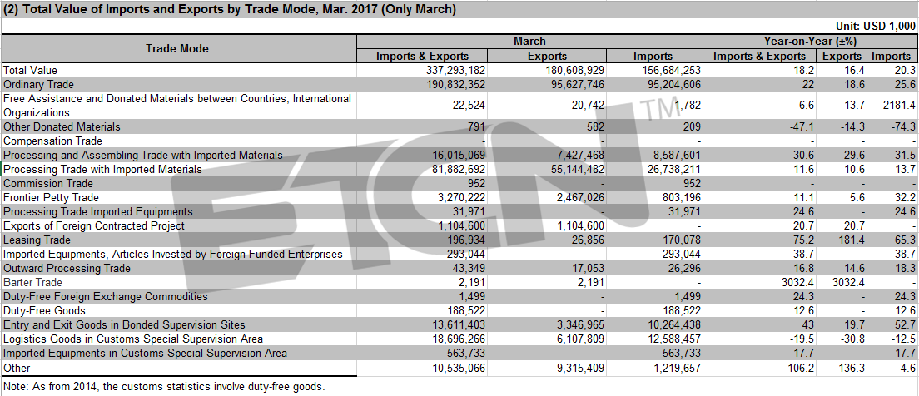Select the 'Outward Processing Trade' row label
This screenshot has height=396, width=919.
click(67, 268)
